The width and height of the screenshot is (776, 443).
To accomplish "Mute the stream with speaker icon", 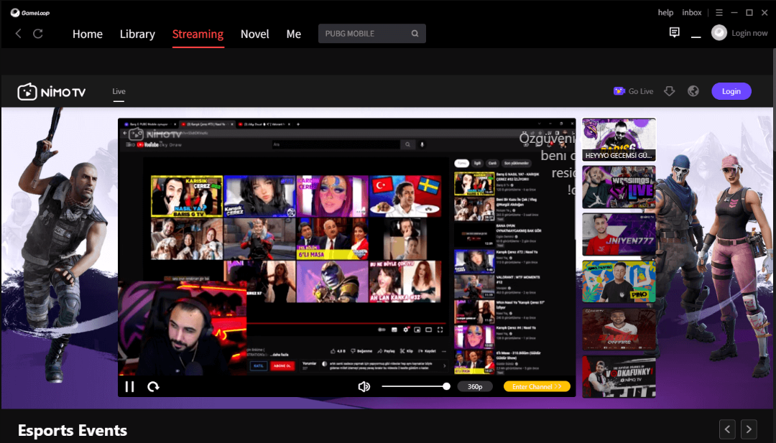I will pyautogui.click(x=364, y=386).
